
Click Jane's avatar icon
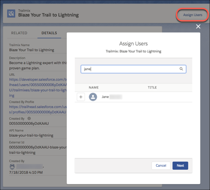tap(93, 97)
